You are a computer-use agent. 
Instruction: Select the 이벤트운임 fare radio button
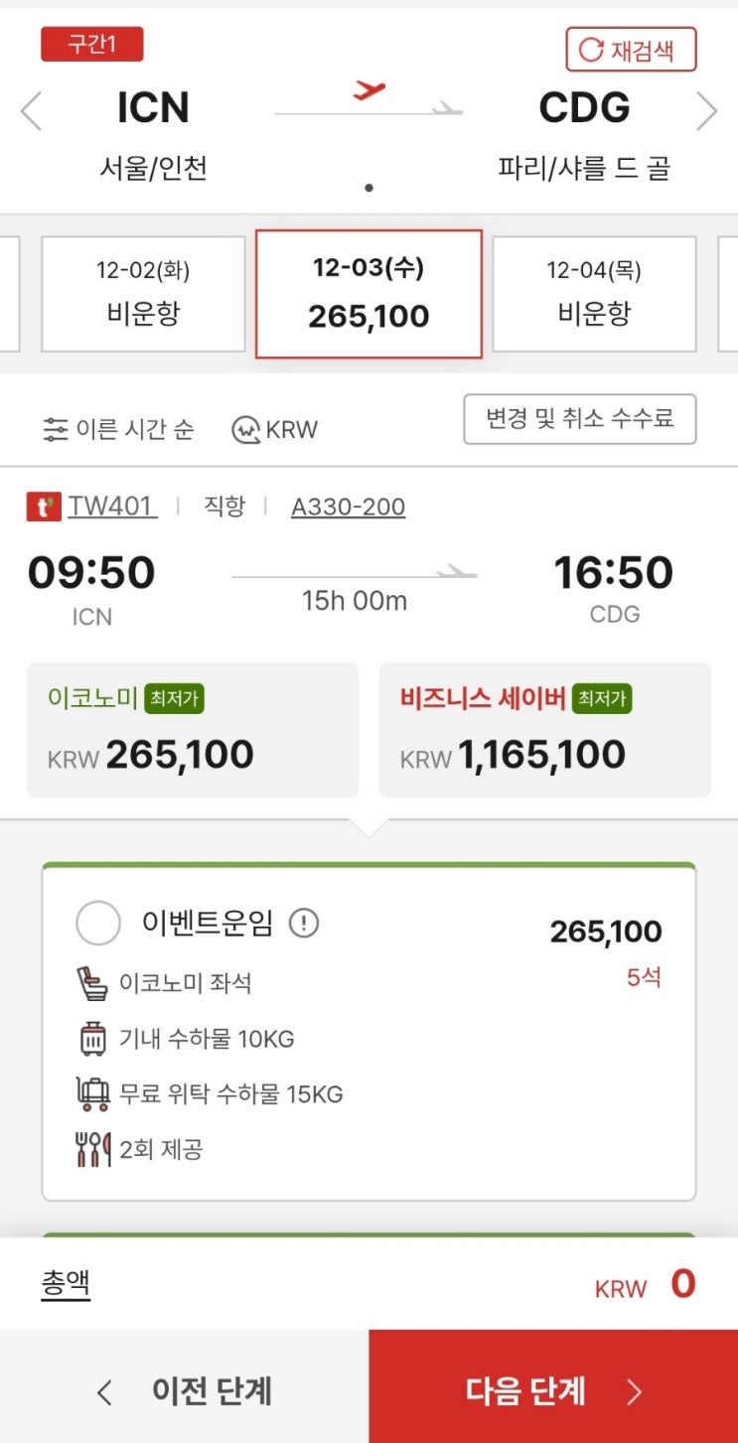click(x=98, y=924)
